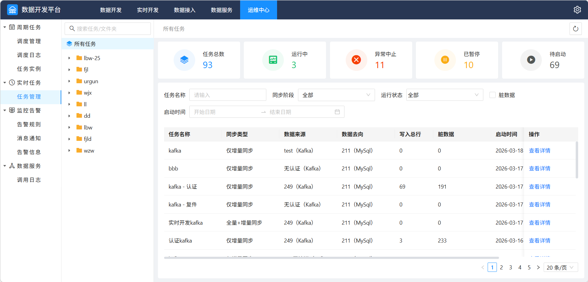This screenshot has height=282, width=588.
Task: Go to page 3 of results
Action: (x=510, y=268)
